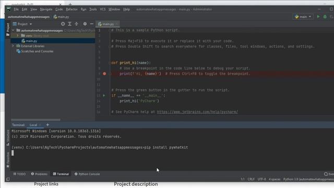Open the Python Console tool window
The image size is (334, 188).
pos(87,174)
